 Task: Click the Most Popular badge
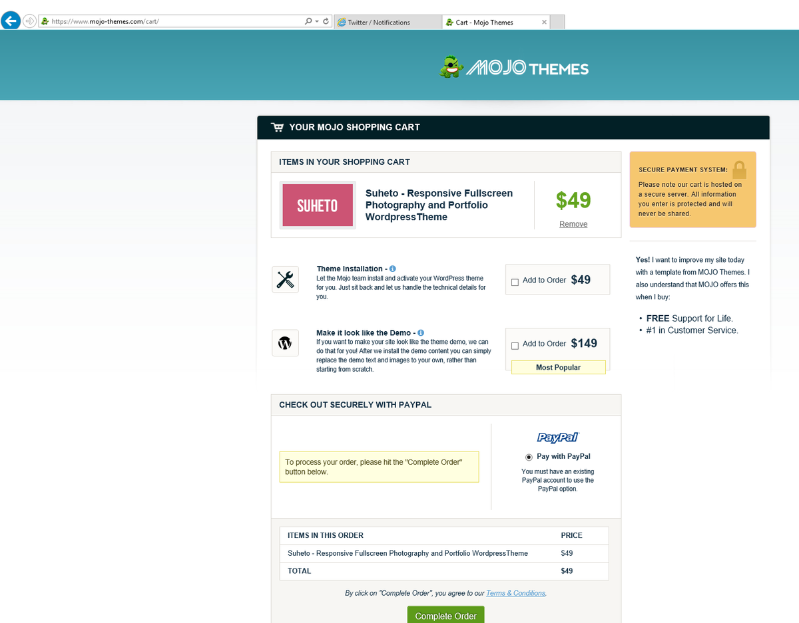[559, 367]
